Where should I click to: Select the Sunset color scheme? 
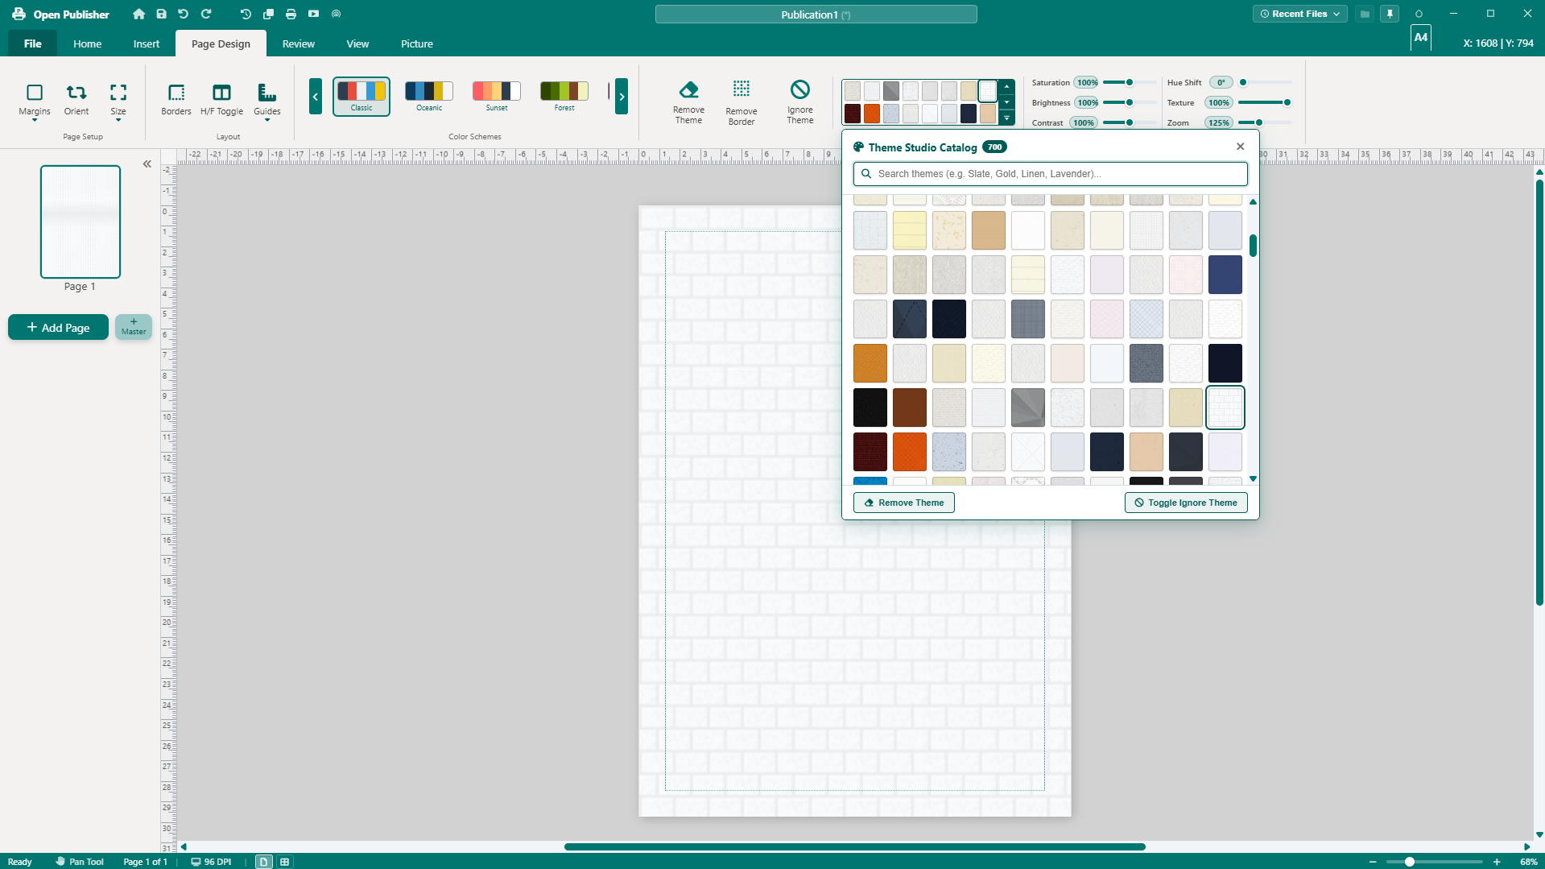pyautogui.click(x=497, y=97)
